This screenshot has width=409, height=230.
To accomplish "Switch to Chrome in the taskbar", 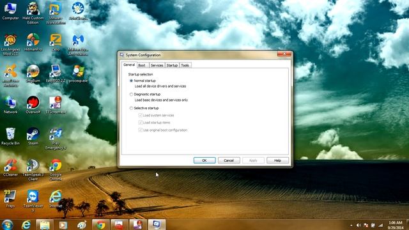I will [101, 225].
